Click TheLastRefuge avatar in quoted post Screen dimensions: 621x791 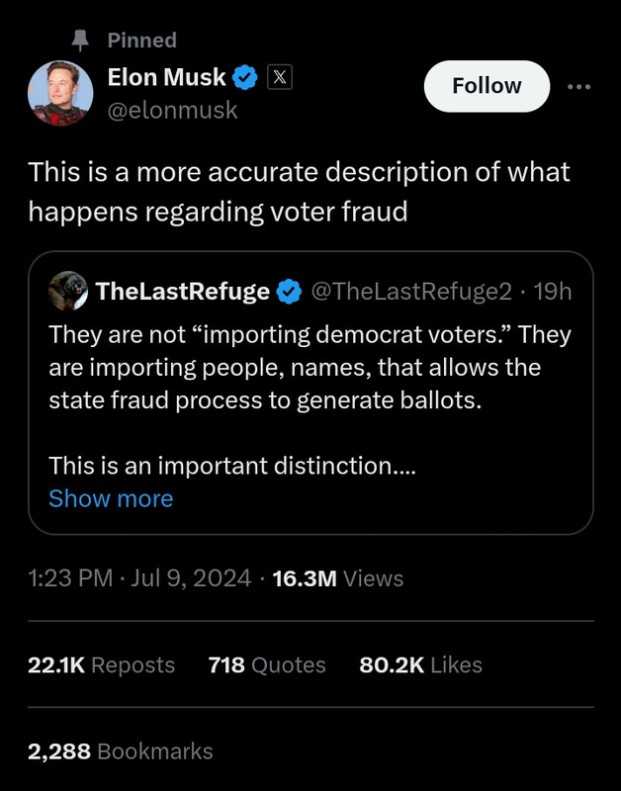pyautogui.click(x=68, y=291)
